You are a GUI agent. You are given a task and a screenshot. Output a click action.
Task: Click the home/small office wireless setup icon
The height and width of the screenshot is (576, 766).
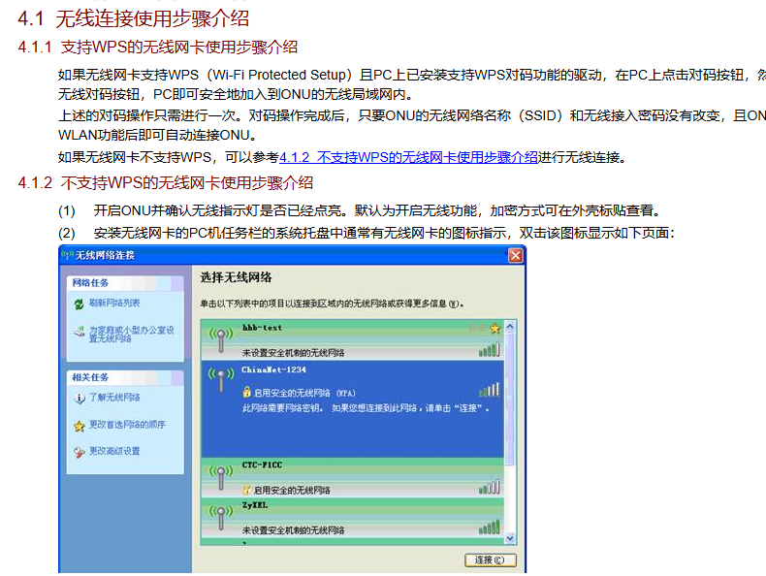79,332
